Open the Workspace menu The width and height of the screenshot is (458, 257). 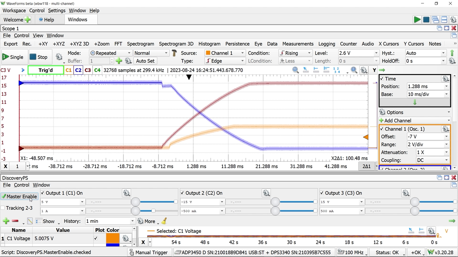tap(14, 10)
